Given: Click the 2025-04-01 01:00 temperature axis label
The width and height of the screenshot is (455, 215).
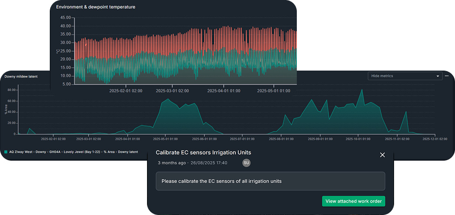Looking at the screenshot, I should pyautogui.click(x=224, y=91).
